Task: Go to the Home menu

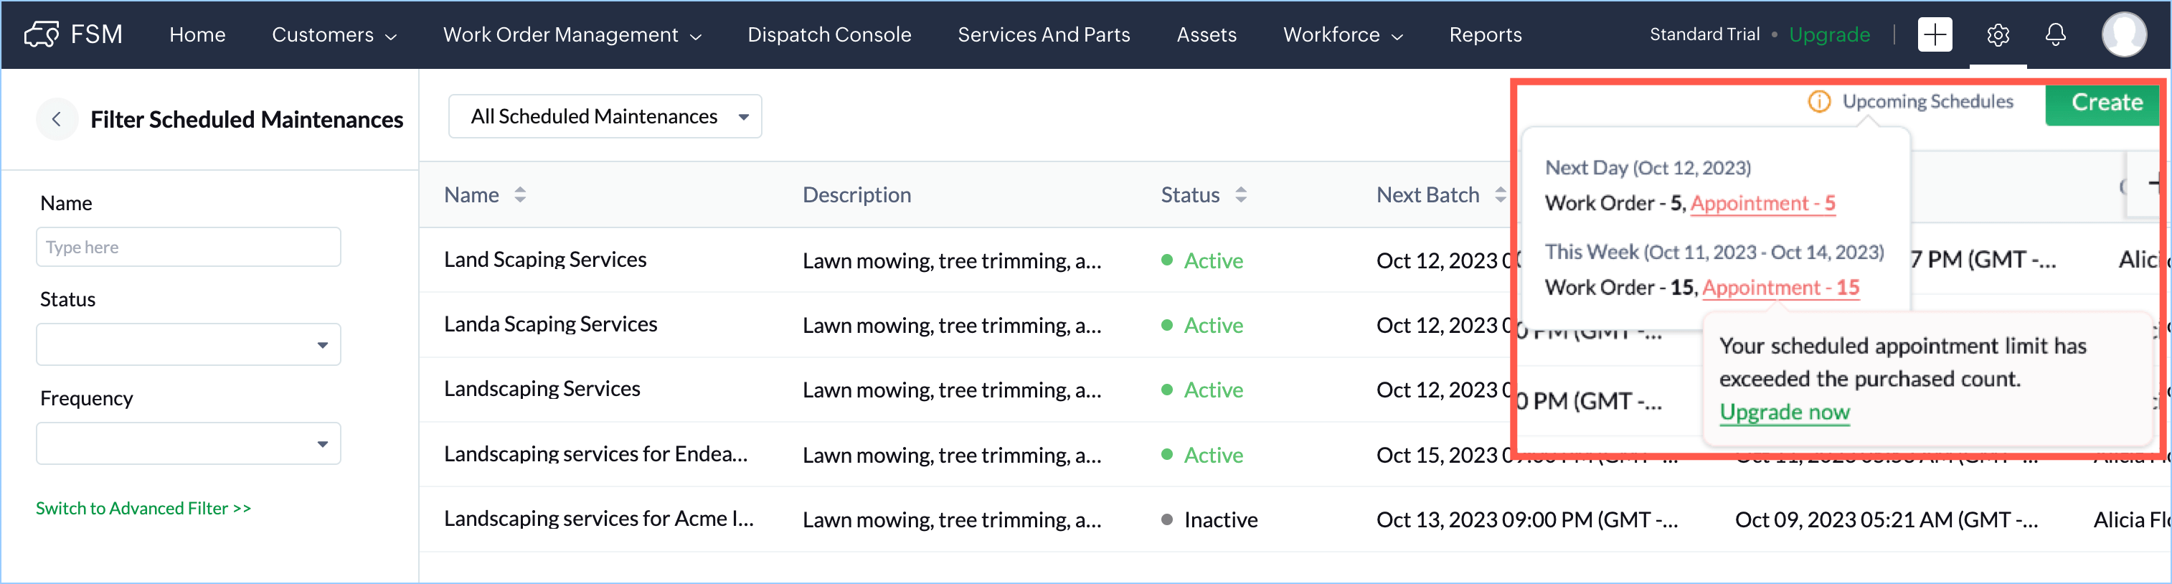Action: coord(197,34)
